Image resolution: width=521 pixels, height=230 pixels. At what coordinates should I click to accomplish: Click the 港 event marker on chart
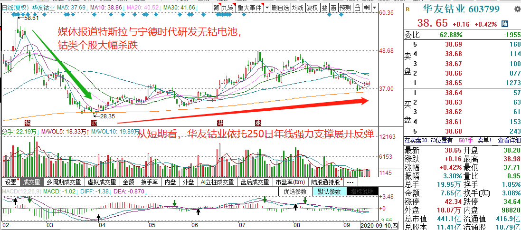pyautogui.click(x=219, y=123)
